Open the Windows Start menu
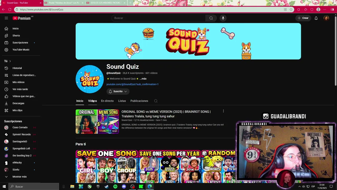This screenshot has width=337, height=190. tap(4, 187)
